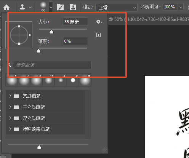Click the brush angle and roundness widget
189x158 pixels.
pos(19,35)
